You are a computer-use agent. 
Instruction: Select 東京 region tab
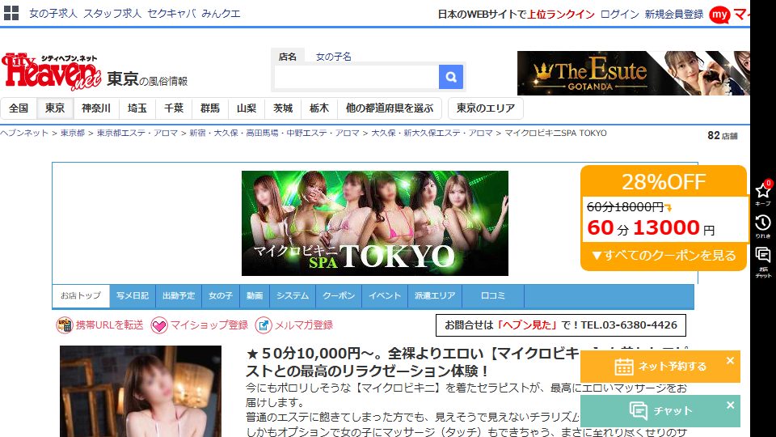coord(55,108)
